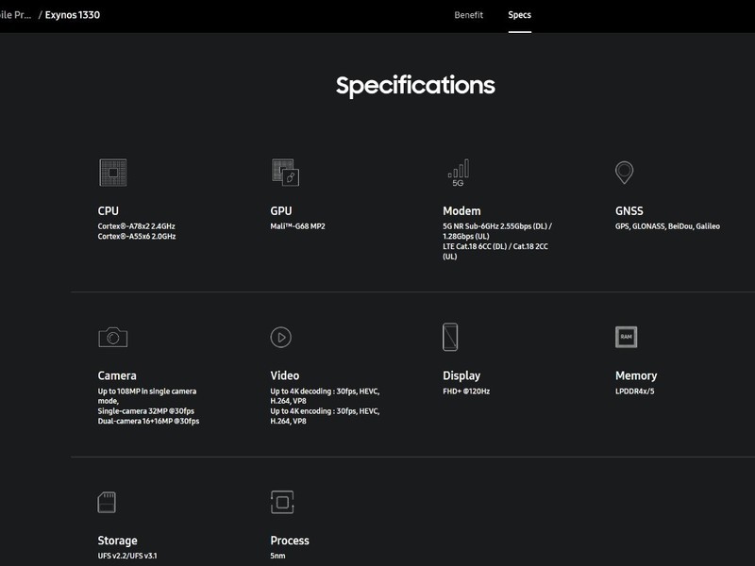Click the Mali-G68 MP2 GPU description

297,226
